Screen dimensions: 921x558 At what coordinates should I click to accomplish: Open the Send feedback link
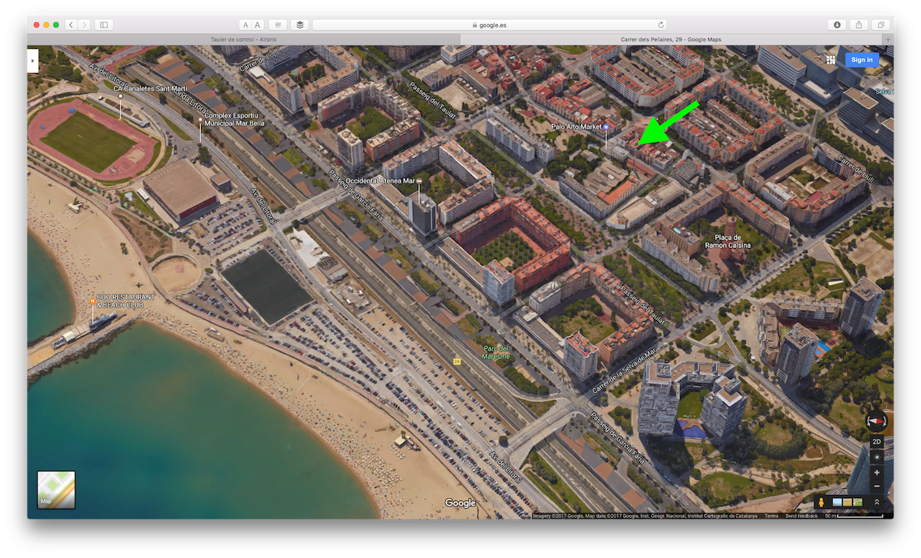tap(801, 516)
